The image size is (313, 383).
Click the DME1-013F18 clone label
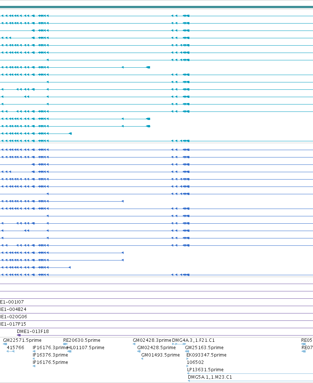pos(33,331)
